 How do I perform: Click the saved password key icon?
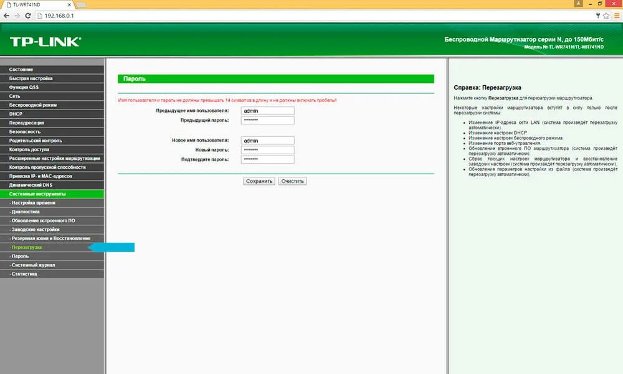pos(597,16)
